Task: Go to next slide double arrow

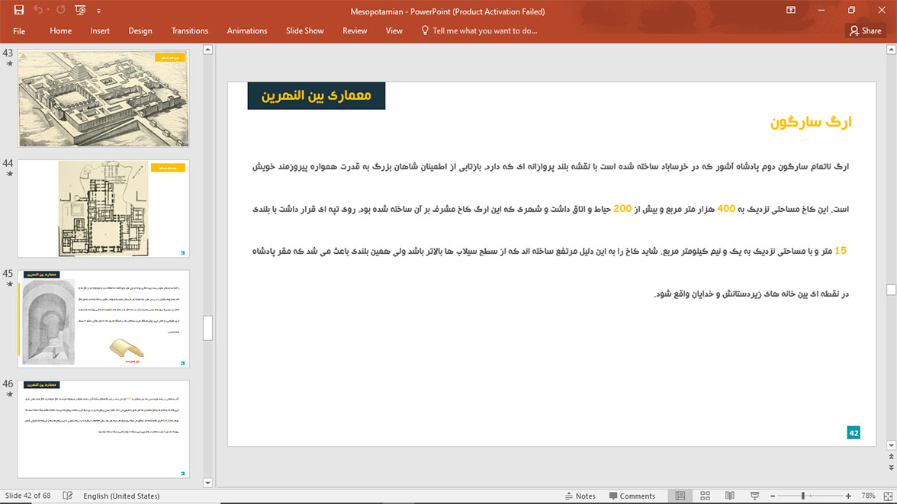Action: 891,467
